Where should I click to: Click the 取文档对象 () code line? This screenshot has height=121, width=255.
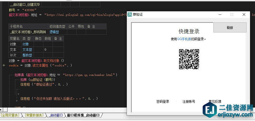[x=36, y=61]
